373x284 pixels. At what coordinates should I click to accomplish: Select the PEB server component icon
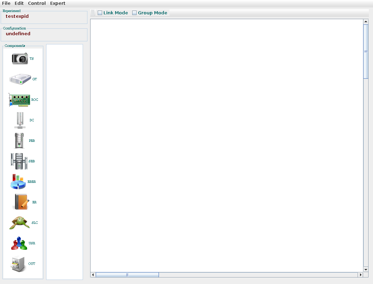point(19,140)
